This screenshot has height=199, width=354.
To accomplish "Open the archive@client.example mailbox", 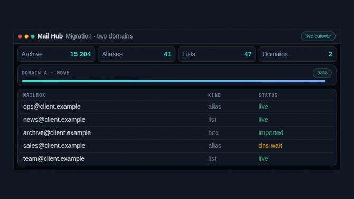I will click(x=57, y=132).
